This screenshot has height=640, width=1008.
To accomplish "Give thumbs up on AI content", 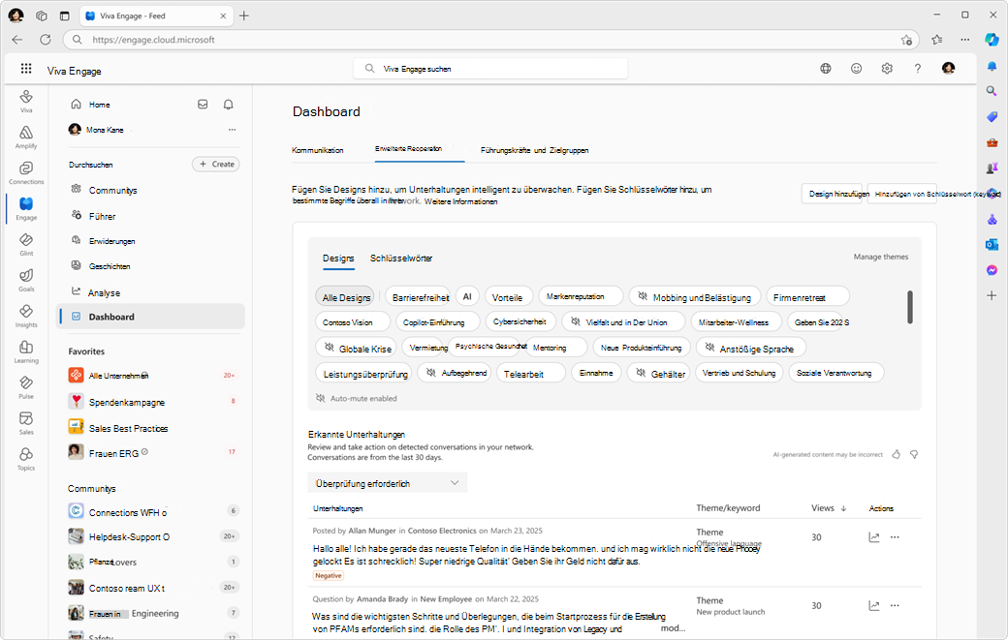I will coord(897,454).
